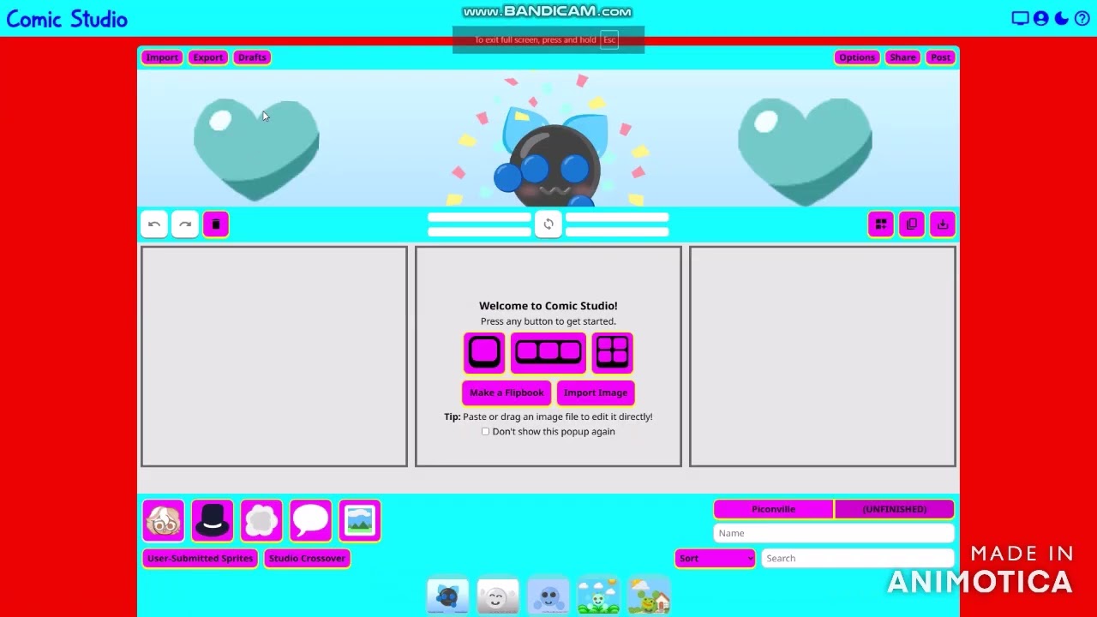Viewport: 1097px width, 617px height.
Task: Switch to the Piconville tab
Action: (x=774, y=509)
